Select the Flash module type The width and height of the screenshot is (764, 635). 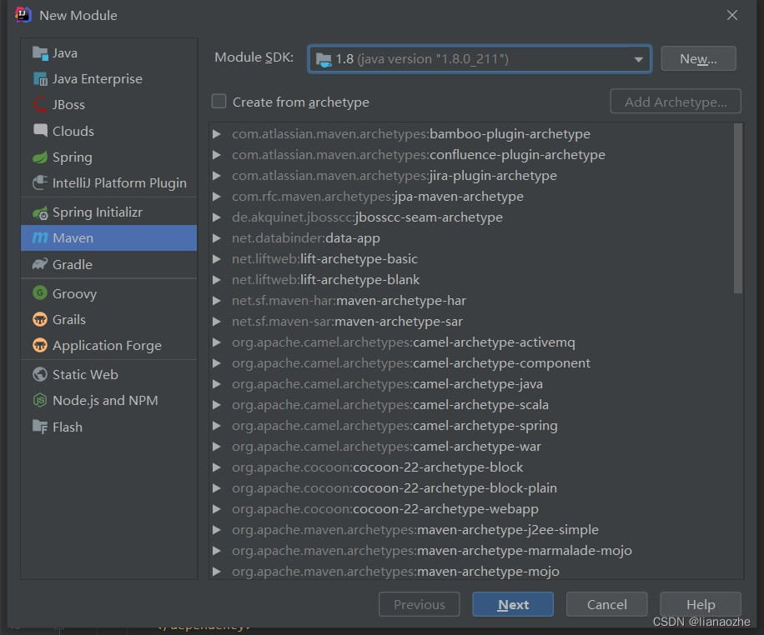tap(108, 427)
